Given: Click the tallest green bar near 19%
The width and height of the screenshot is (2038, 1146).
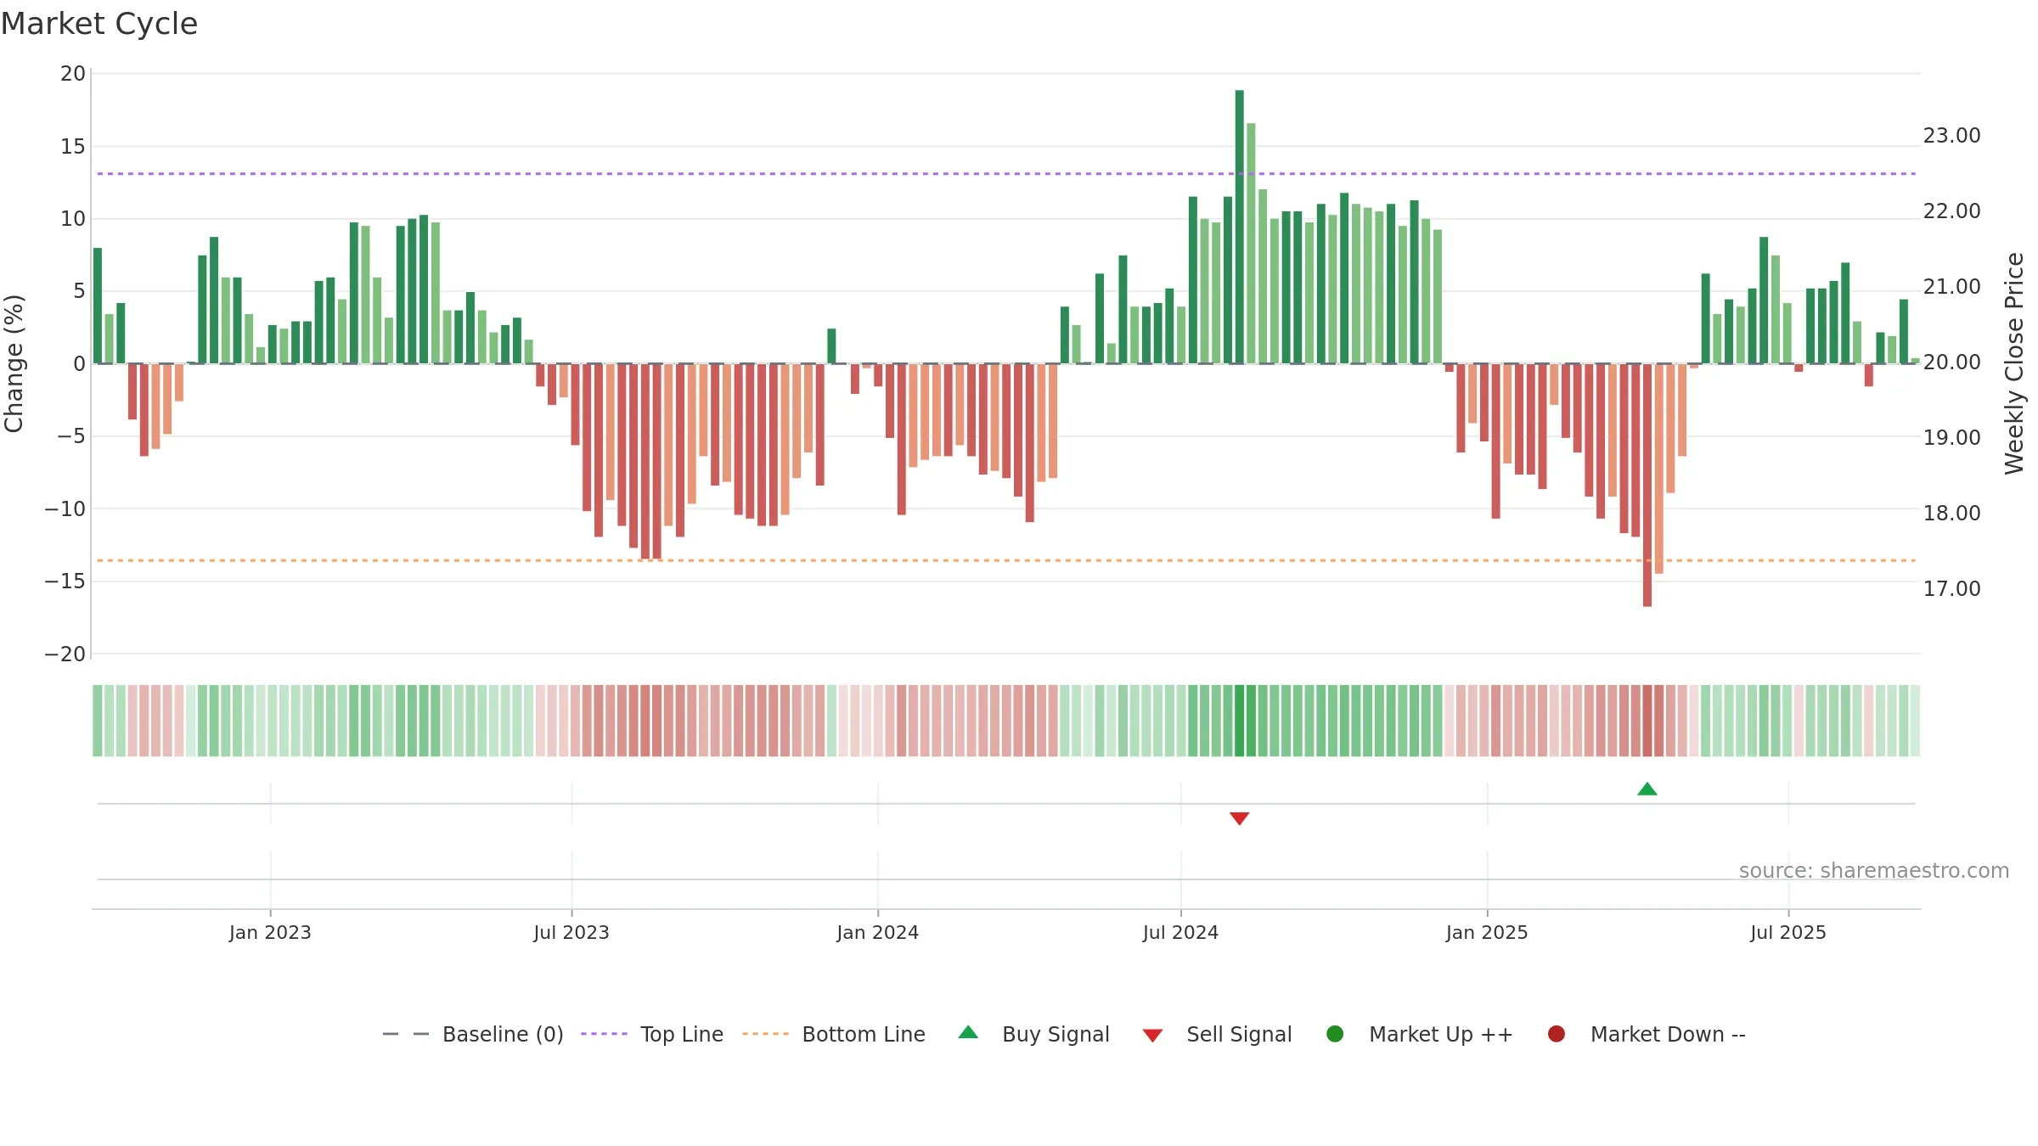Looking at the screenshot, I should 1240,227.
